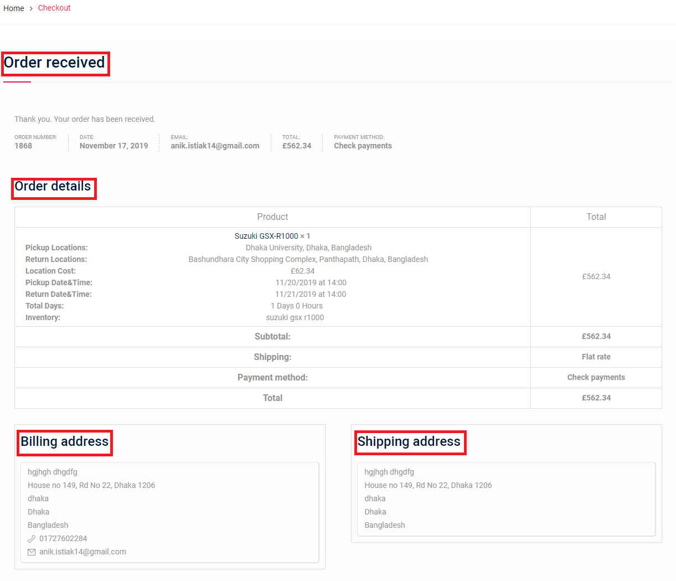
Task: Click the Total column header in table
Action: click(596, 217)
